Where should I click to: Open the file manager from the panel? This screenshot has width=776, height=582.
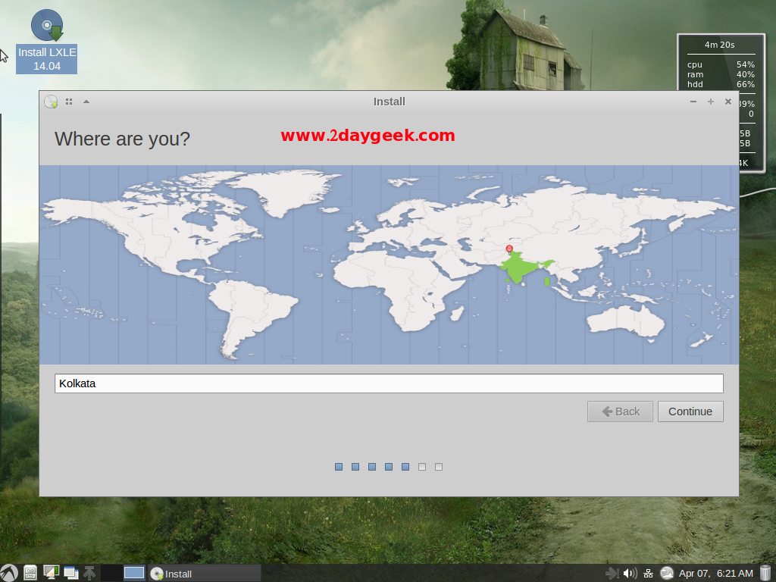pos(30,573)
